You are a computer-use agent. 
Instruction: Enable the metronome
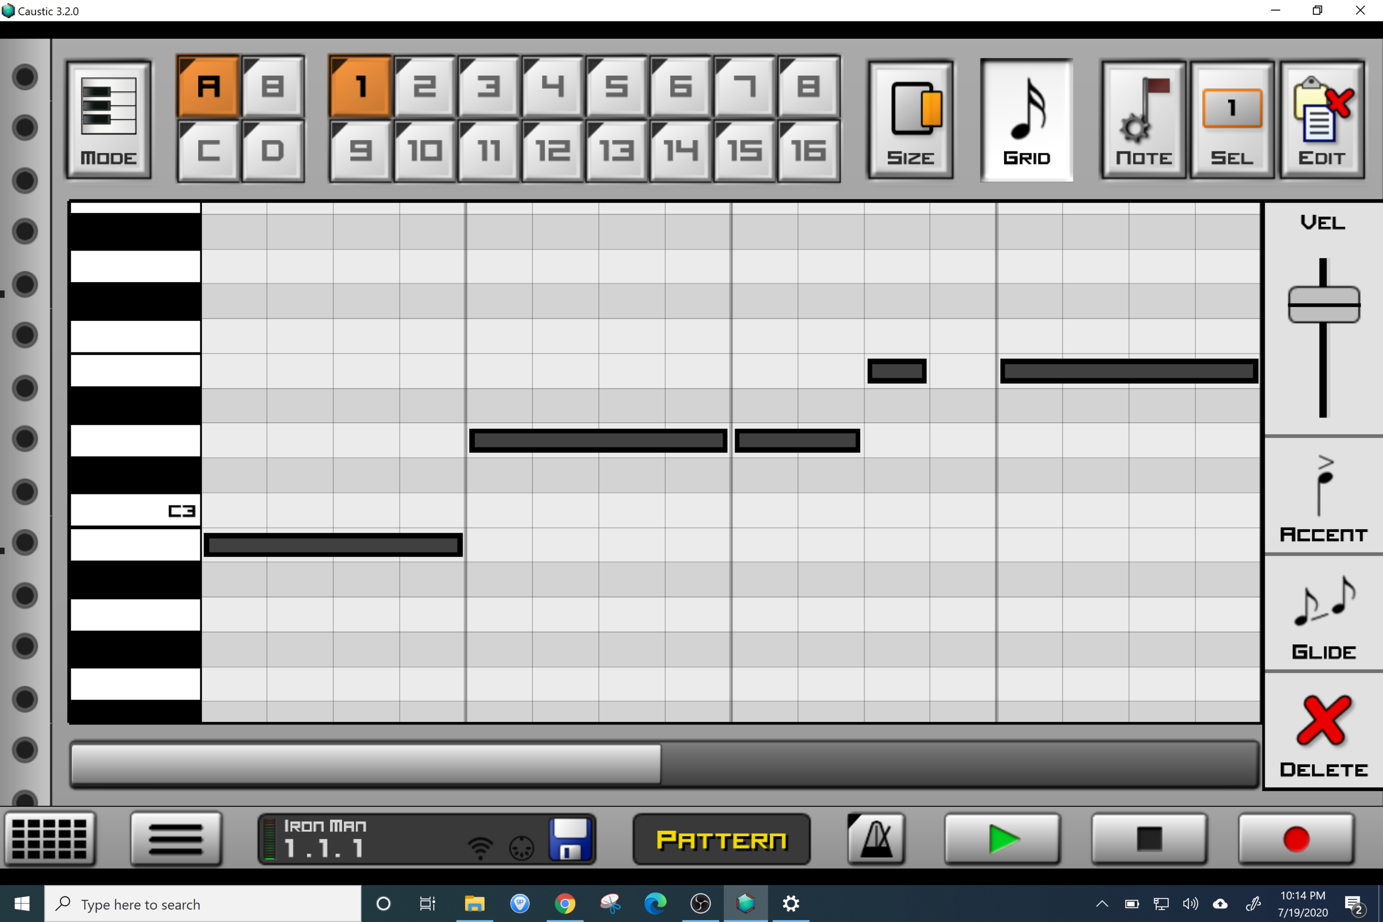(x=876, y=839)
